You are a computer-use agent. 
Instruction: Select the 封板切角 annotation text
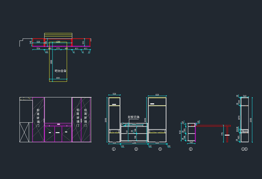point(134,117)
